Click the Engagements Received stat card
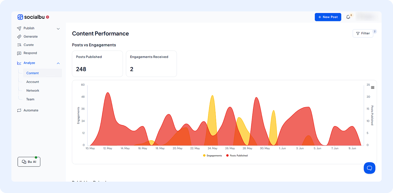 pyautogui.click(x=151, y=64)
